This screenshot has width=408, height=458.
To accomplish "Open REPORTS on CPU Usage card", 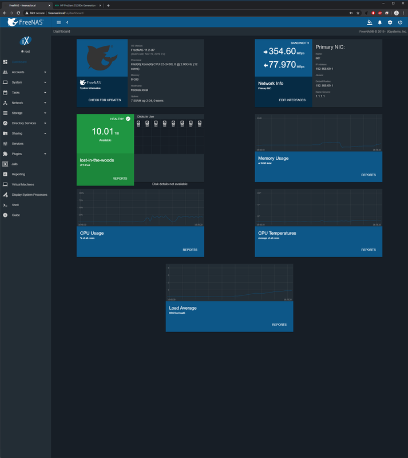I will pyautogui.click(x=190, y=250).
